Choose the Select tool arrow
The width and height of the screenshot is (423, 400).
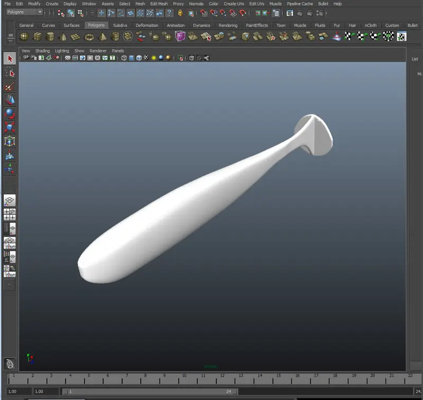click(x=10, y=58)
